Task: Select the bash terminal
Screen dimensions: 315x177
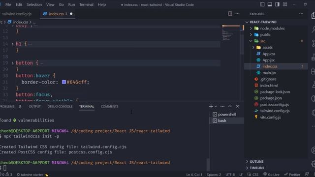Action: click(x=227, y=120)
